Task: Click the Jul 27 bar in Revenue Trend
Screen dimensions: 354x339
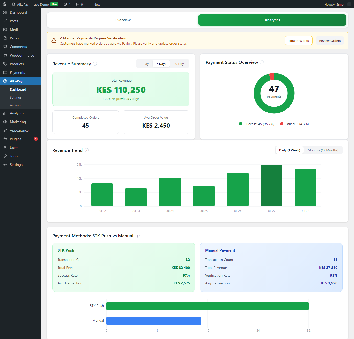Action: pyautogui.click(x=272, y=185)
